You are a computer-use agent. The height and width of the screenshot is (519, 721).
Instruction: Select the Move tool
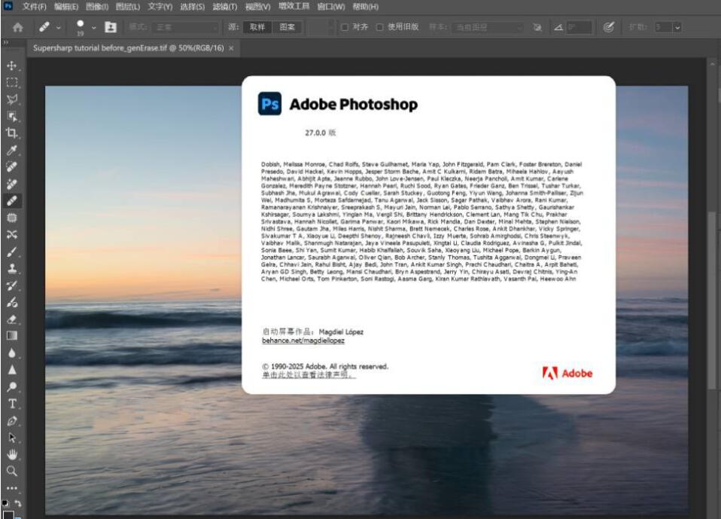point(12,66)
